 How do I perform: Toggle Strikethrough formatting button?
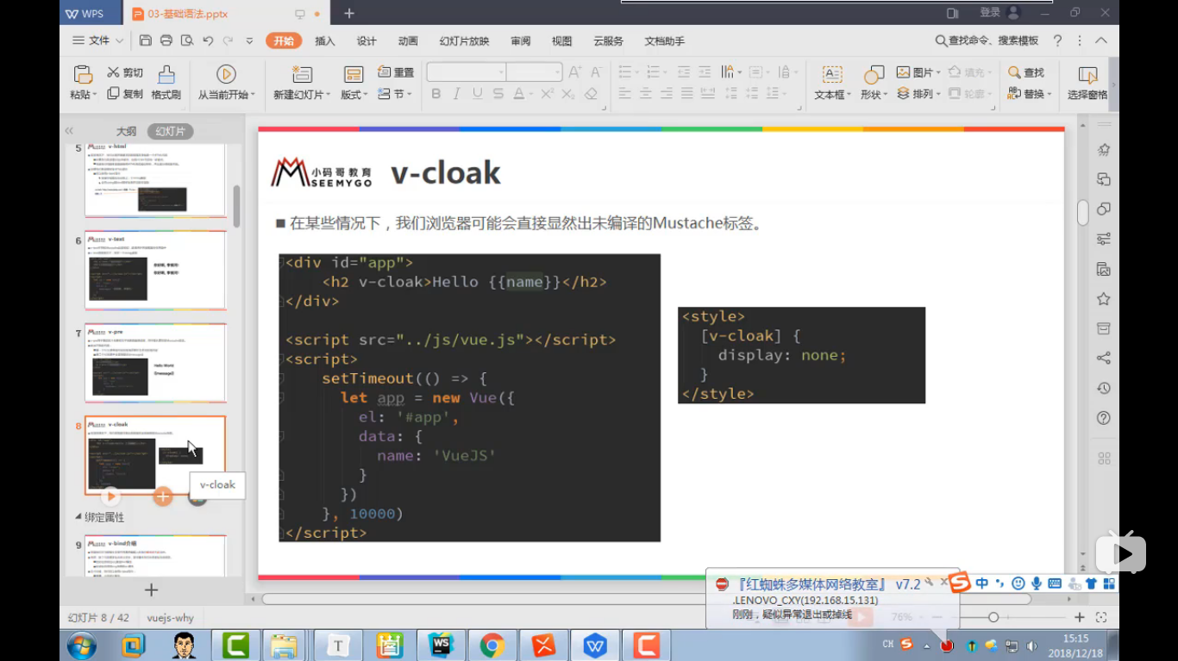click(498, 94)
